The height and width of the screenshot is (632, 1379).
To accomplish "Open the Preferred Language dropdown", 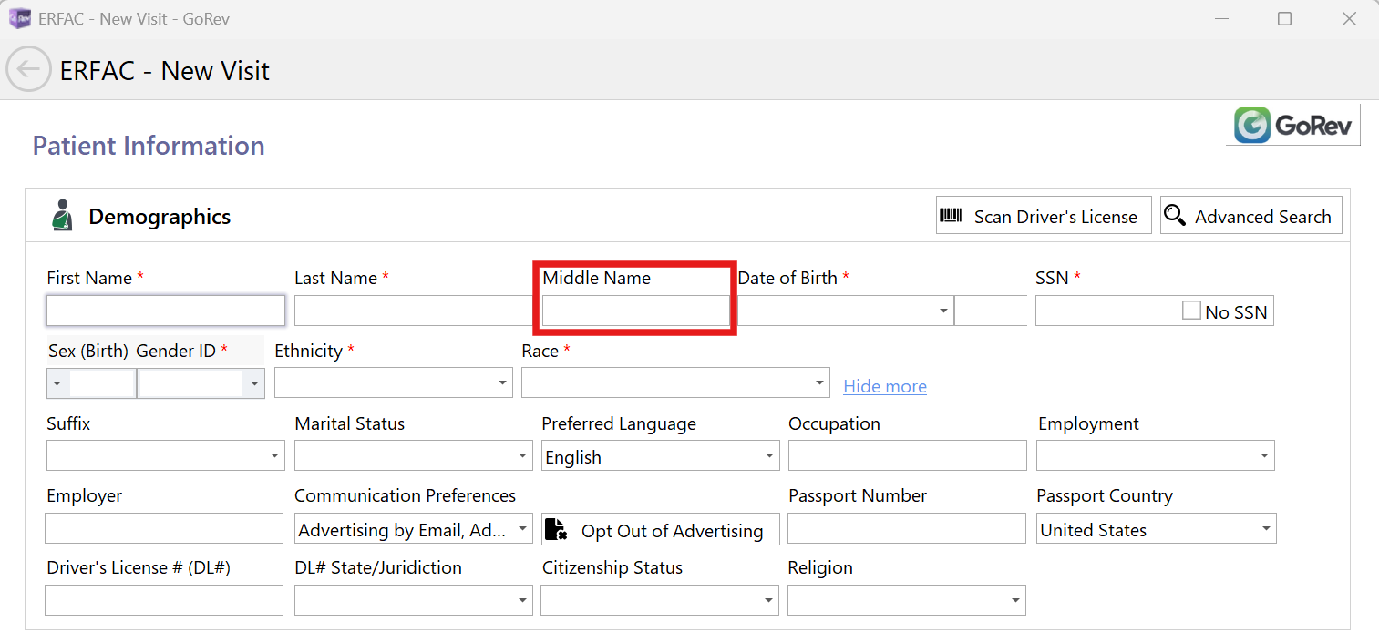I will pyautogui.click(x=769, y=455).
